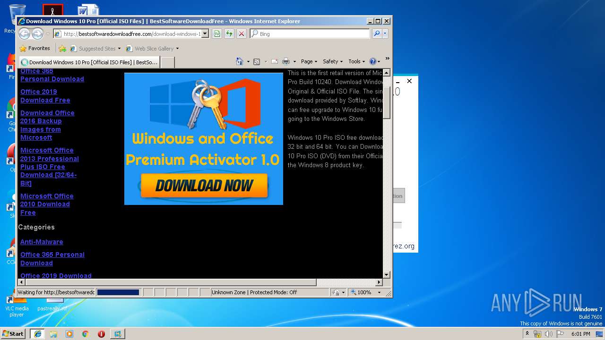Launch Chrome from the taskbar
605x340 pixels.
click(x=86, y=333)
